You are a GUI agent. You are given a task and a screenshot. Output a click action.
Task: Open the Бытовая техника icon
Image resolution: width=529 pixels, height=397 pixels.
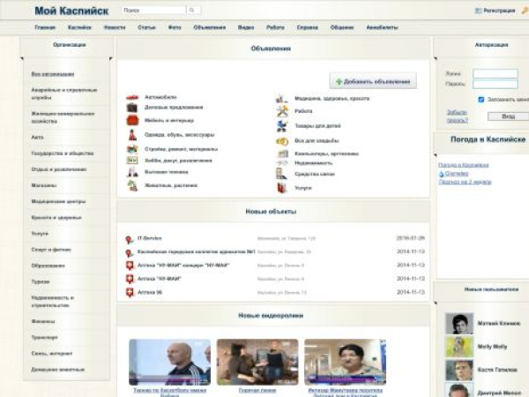[132, 172]
